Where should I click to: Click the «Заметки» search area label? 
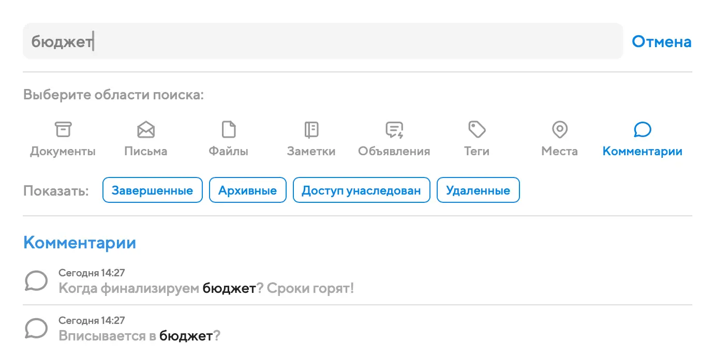[311, 152]
